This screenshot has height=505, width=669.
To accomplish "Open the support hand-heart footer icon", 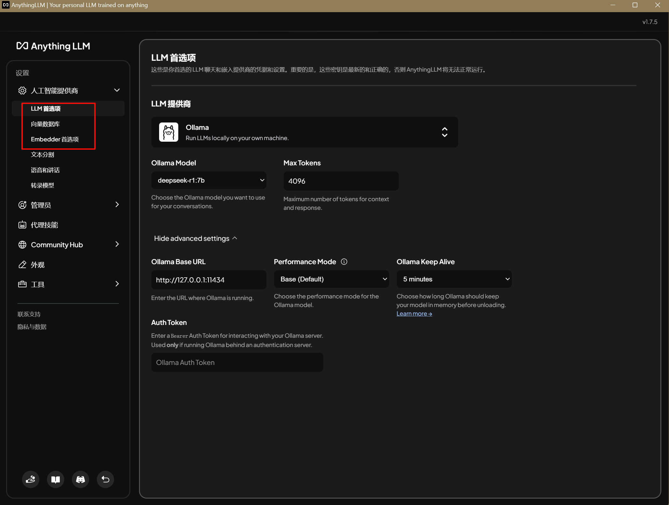I will coord(31,479).
